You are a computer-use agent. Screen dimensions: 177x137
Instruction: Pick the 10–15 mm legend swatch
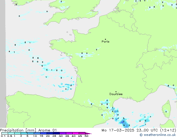tap(37, 133)
